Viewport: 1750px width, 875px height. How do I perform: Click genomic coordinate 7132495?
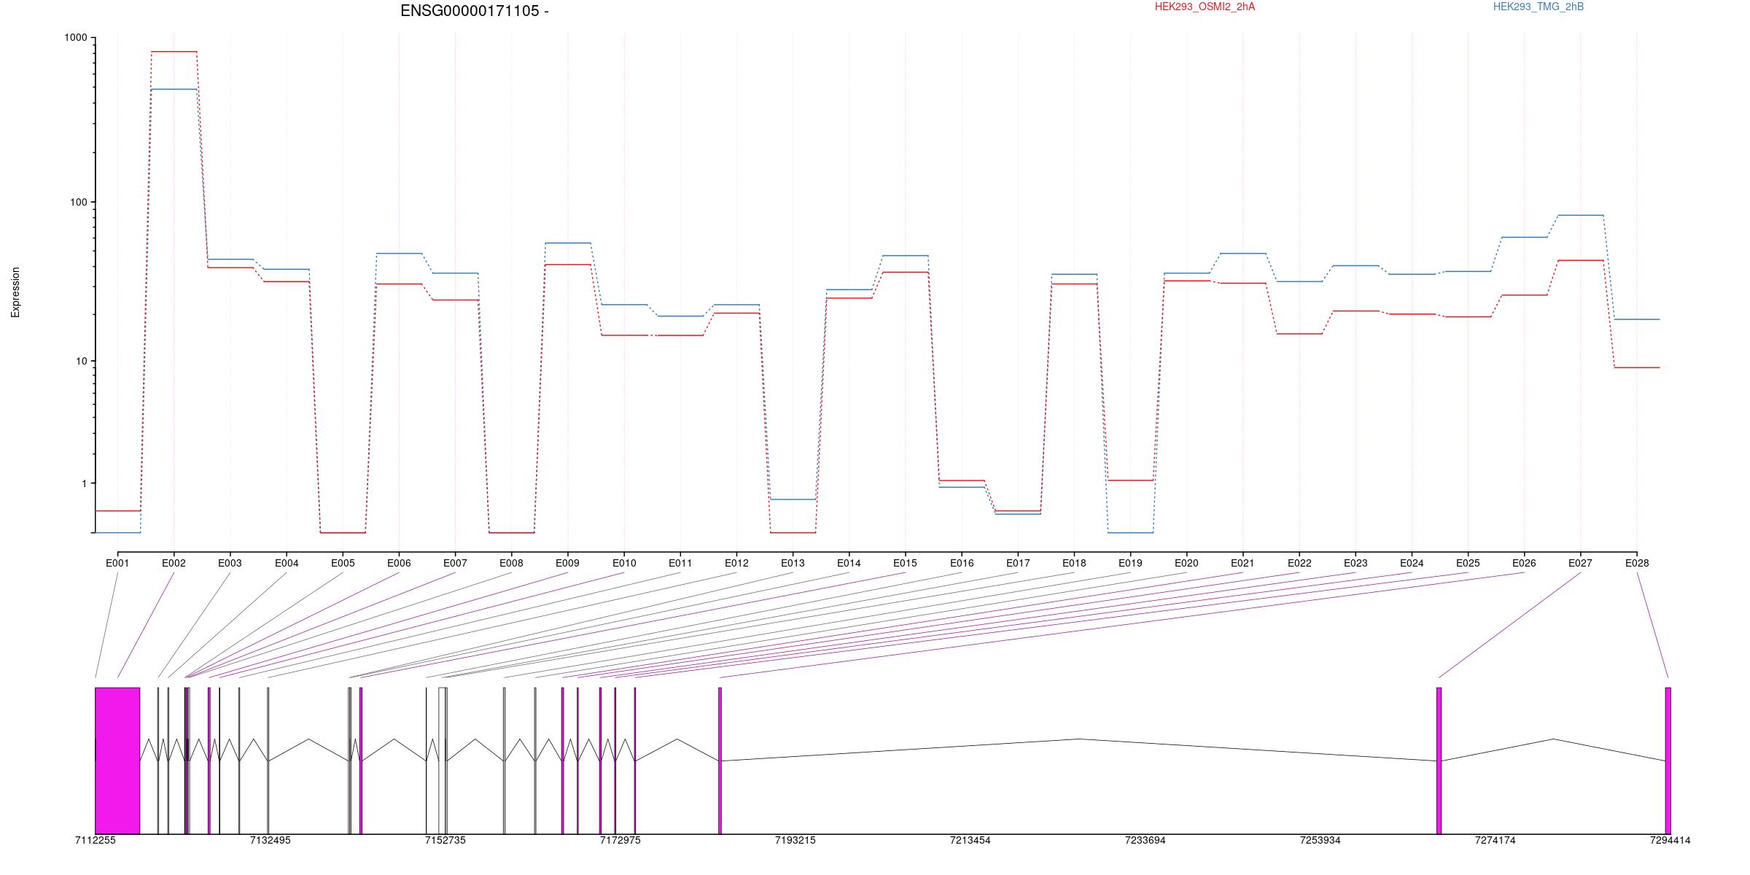(x=271, y=841)
